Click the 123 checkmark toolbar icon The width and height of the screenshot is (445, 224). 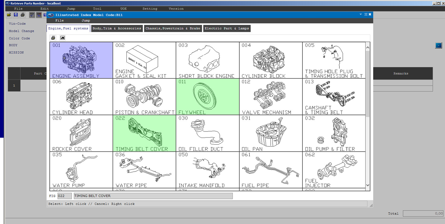coord(32,15)
